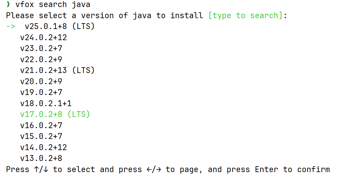This screenshot has height=180, width=344.
Task: Select v21.0.2+13 (LTS) version
Action: click(x=57, y=70)
